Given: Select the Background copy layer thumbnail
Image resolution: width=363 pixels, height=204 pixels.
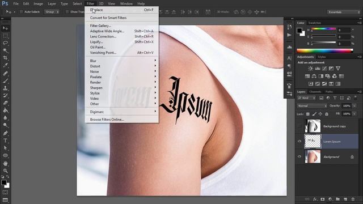Looking at the screenshot, I should (313, 126).
